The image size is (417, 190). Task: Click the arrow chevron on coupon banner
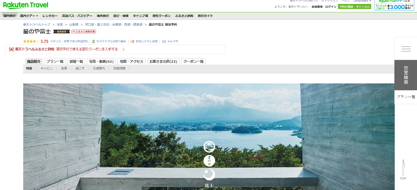point(124,49)
